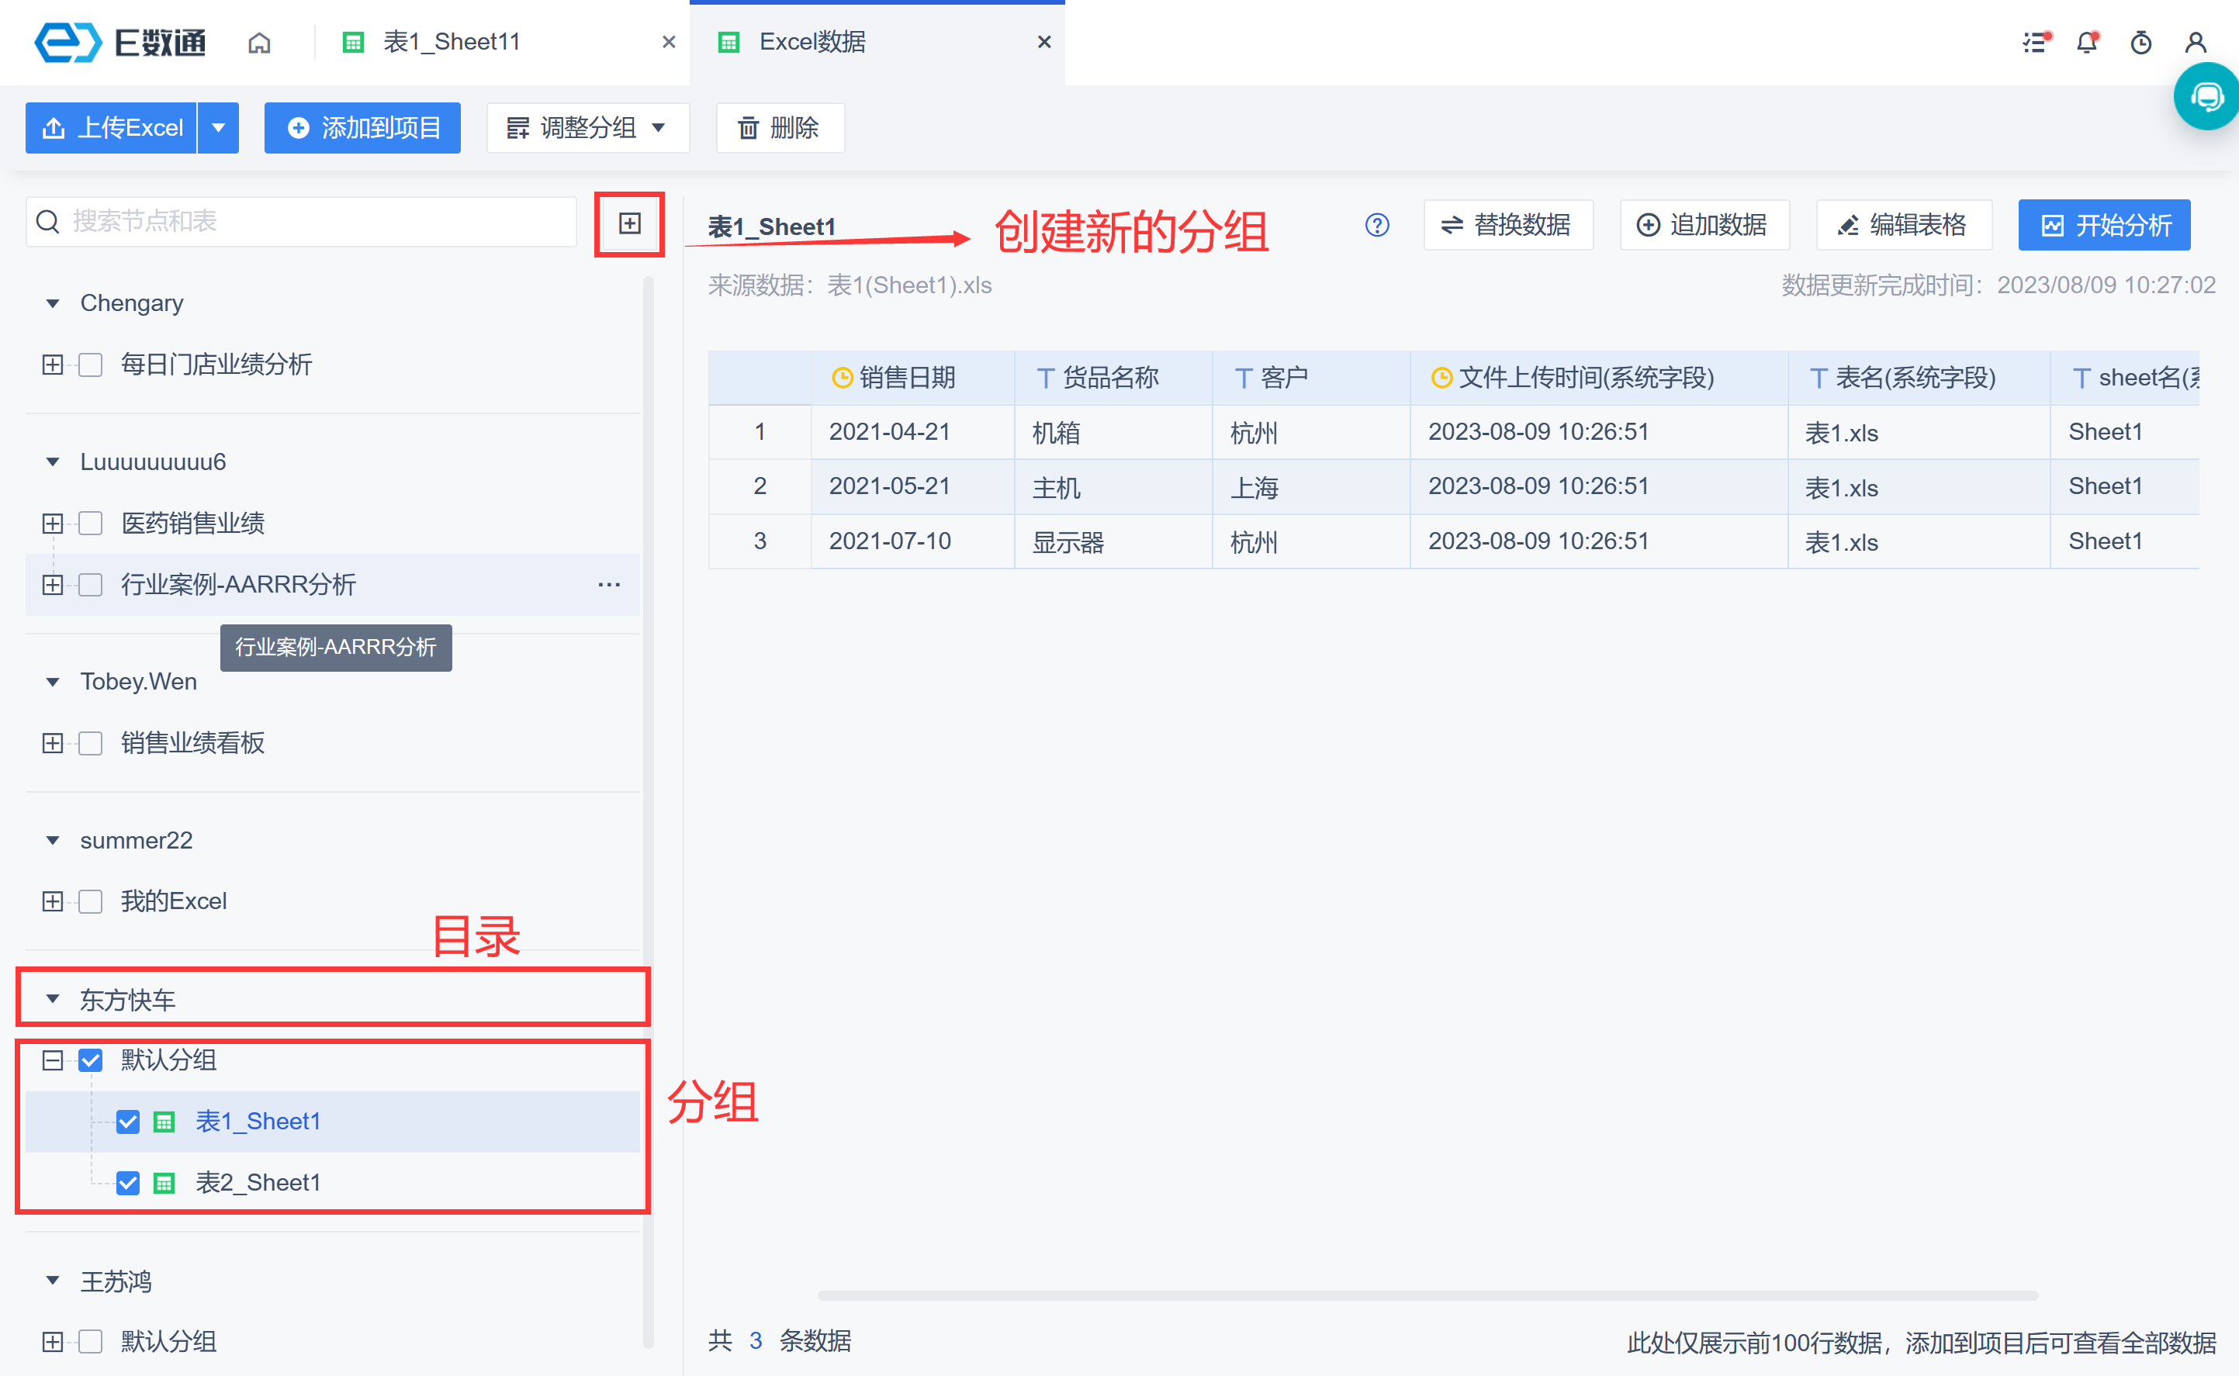
Task: Open the 调整分组 dropdown
Action: point(587,128)
